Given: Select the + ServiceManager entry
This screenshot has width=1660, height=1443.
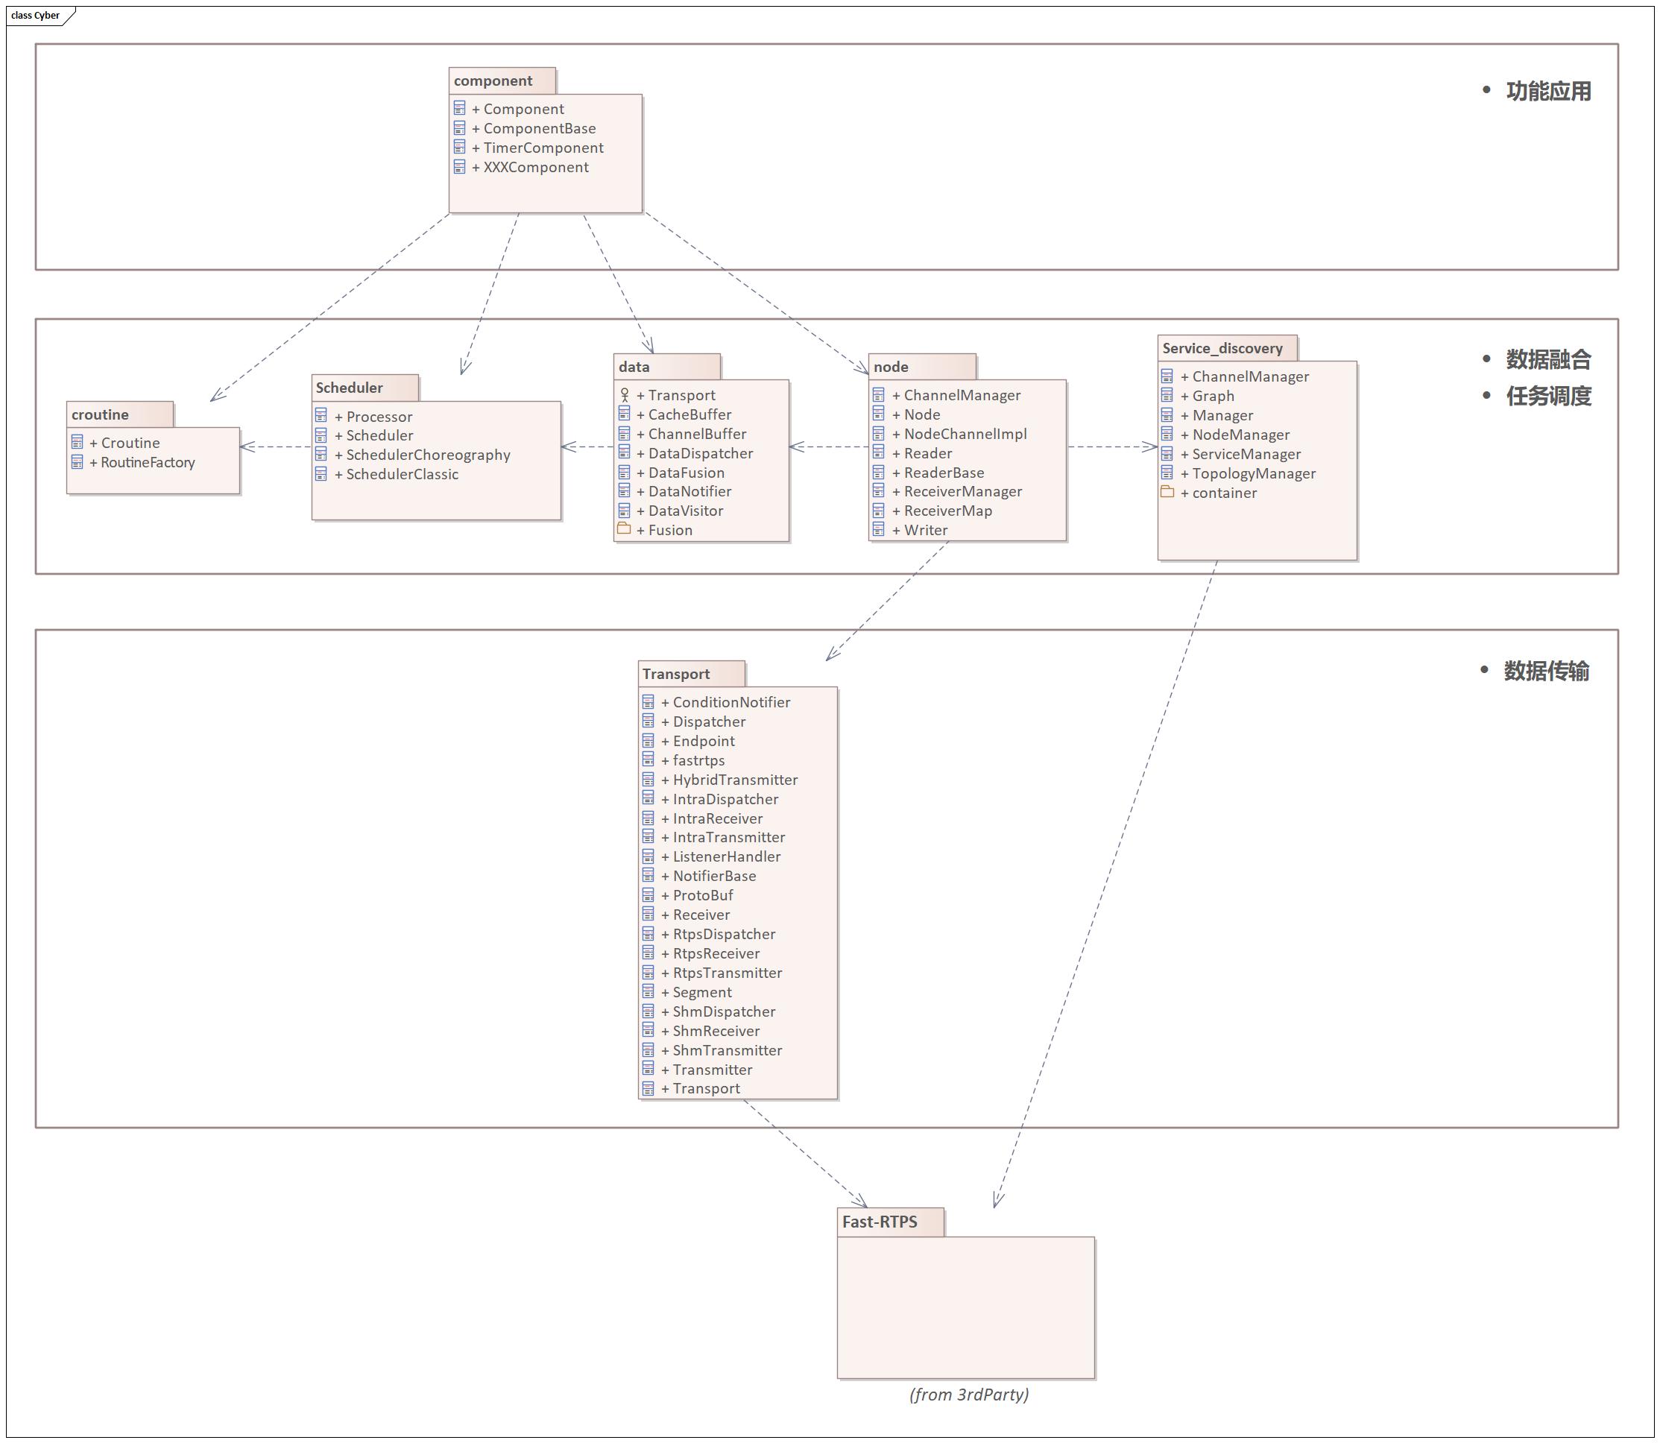Looking at the screenshot, I should coord(1240,454).
